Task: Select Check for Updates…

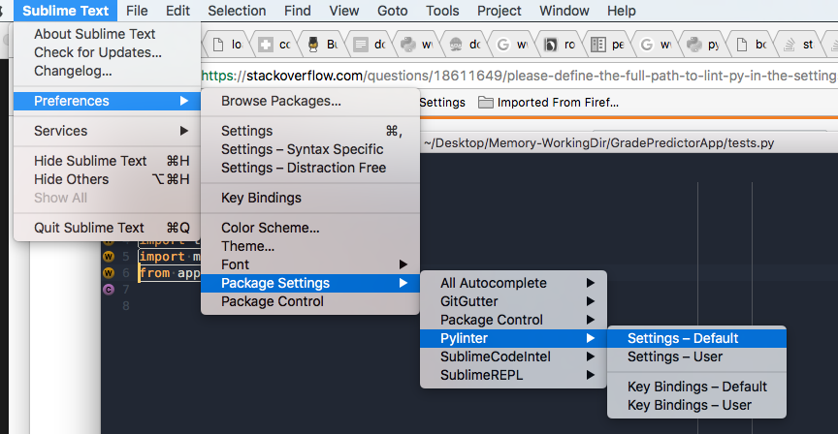Action: pyautogui.click(x=107, y=52)
